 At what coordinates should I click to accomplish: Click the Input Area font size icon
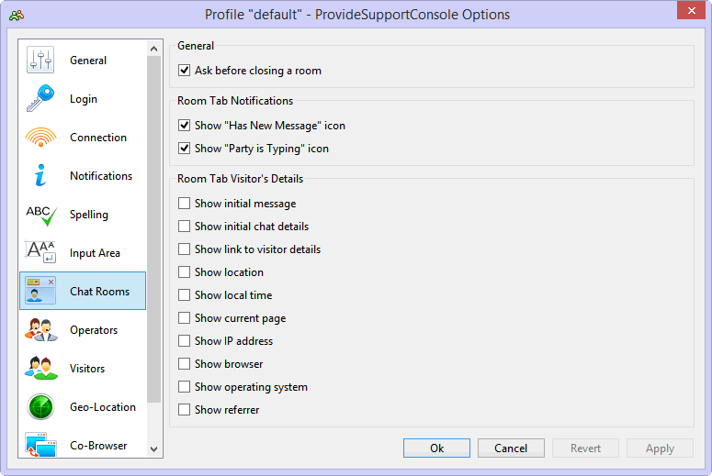point(40,251)
